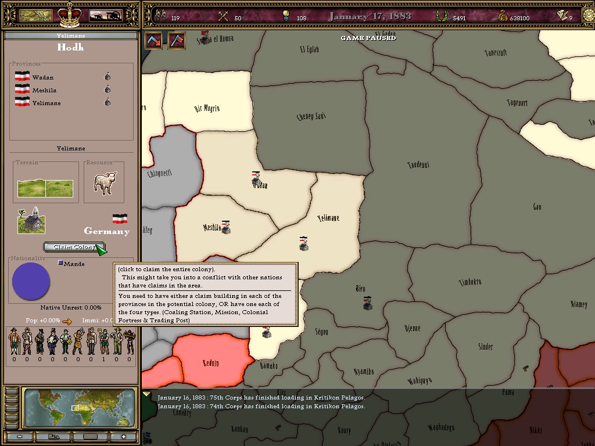Click the Djenne province on map
This screenshot has height=446, width=595.
pos(412,329)
